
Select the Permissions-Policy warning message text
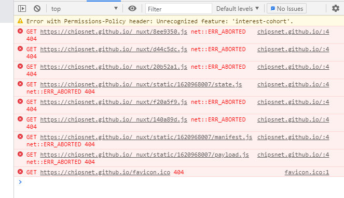[160, 21]
